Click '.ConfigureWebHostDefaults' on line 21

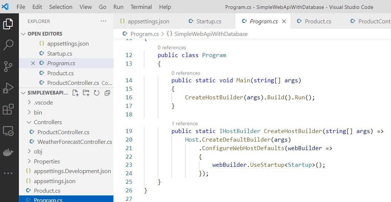point(241,148)
